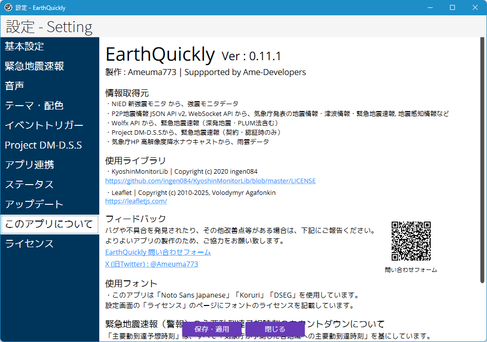Click the 使用フォント heading

pyautogui.click(x=131, y=283)
